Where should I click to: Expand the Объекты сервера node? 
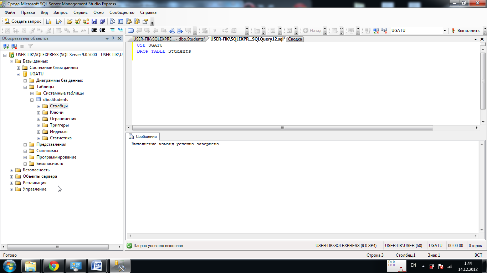pos(11,176)
